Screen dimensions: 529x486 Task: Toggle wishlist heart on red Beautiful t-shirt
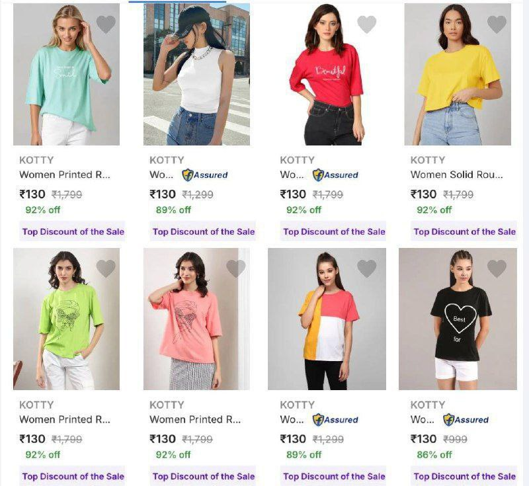[367, 24]
